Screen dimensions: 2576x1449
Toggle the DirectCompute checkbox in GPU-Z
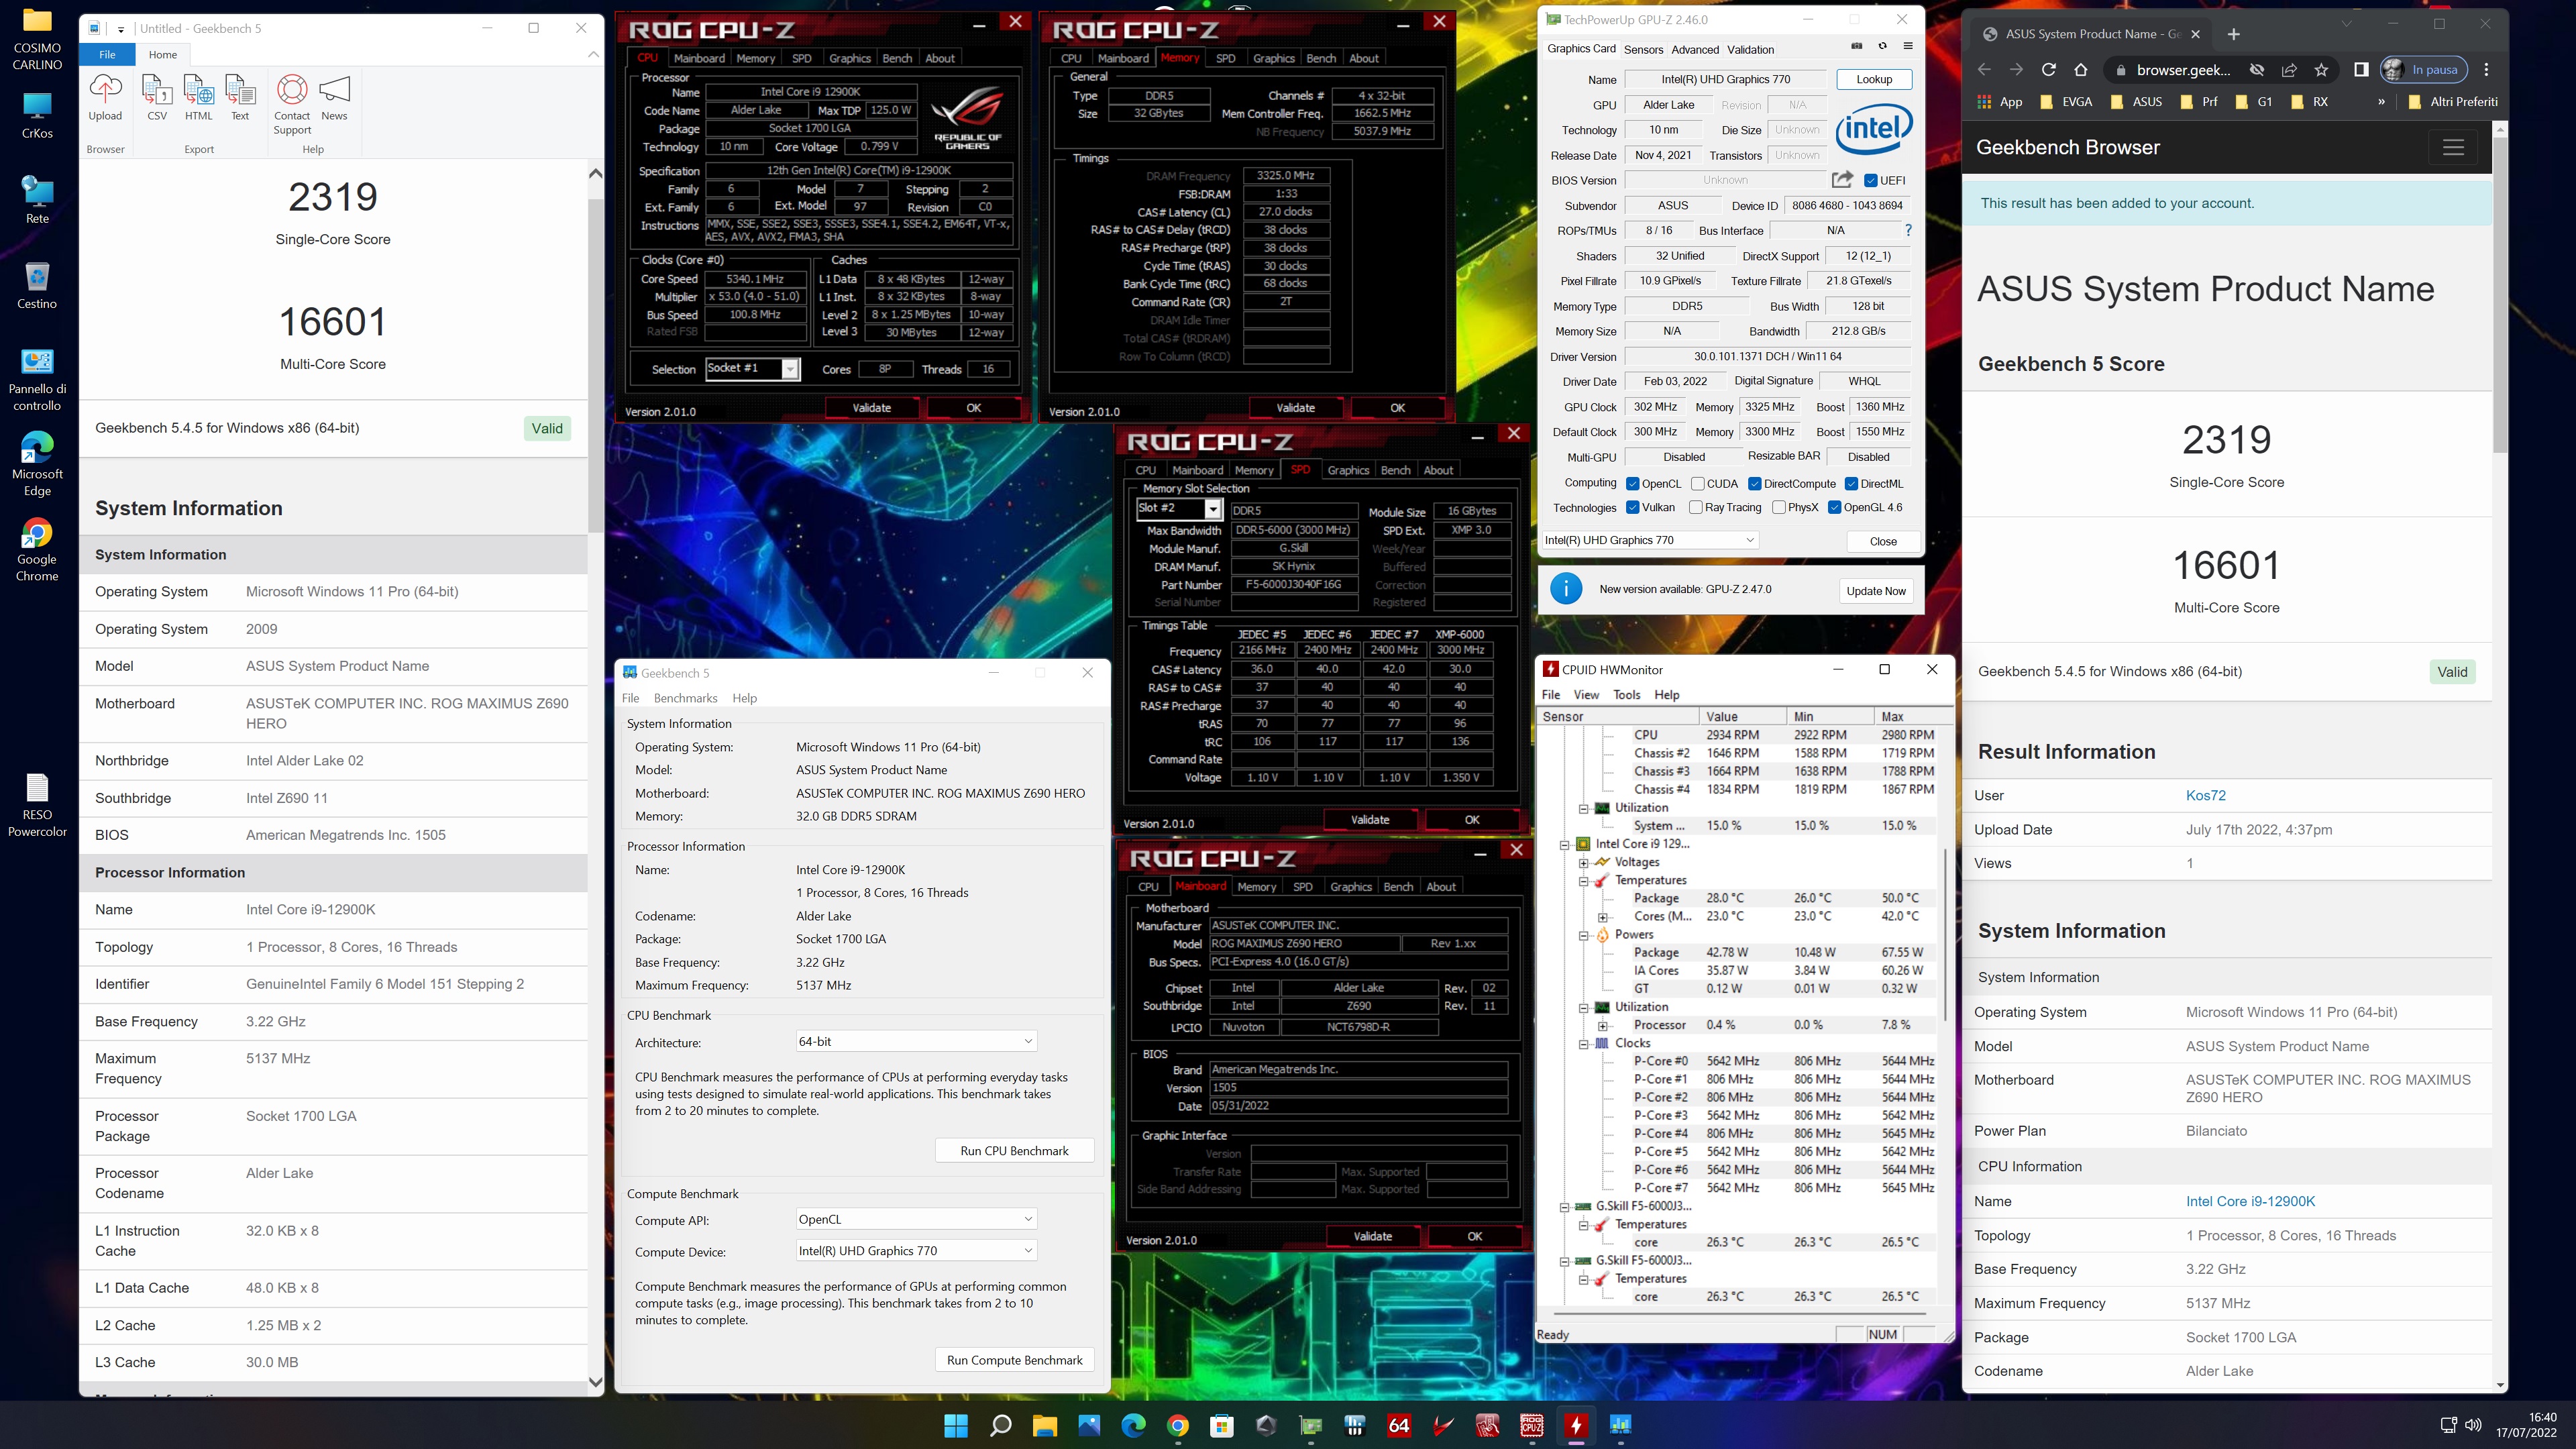[x=1755, y=484]
